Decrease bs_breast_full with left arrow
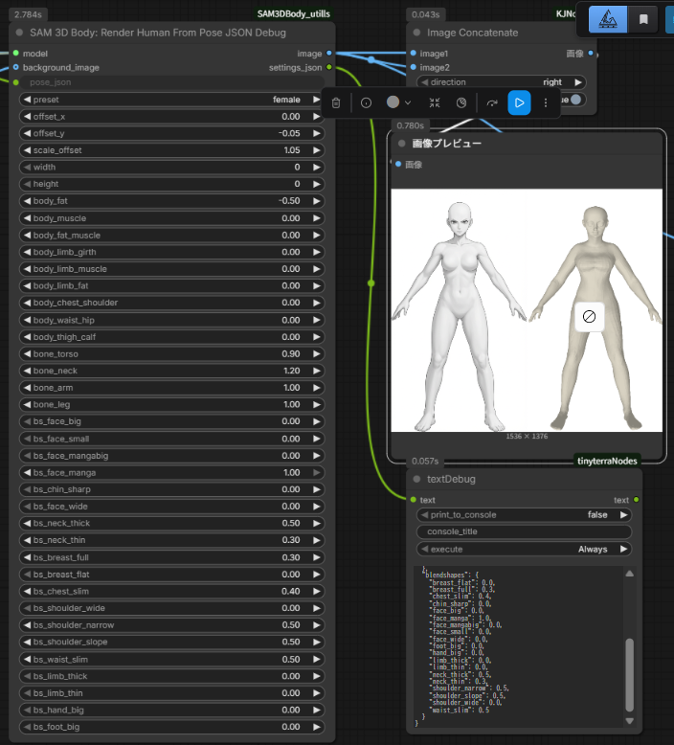Screen dimensions: 674x745 coord(27,557)
